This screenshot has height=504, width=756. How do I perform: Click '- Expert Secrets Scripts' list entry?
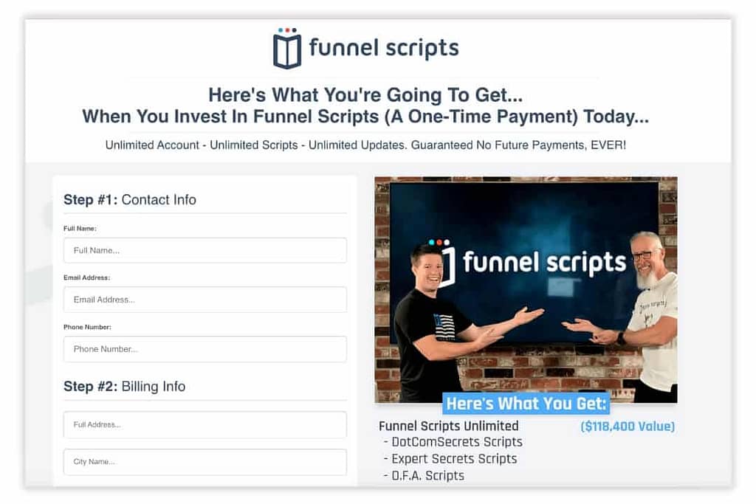click(450, 459)
